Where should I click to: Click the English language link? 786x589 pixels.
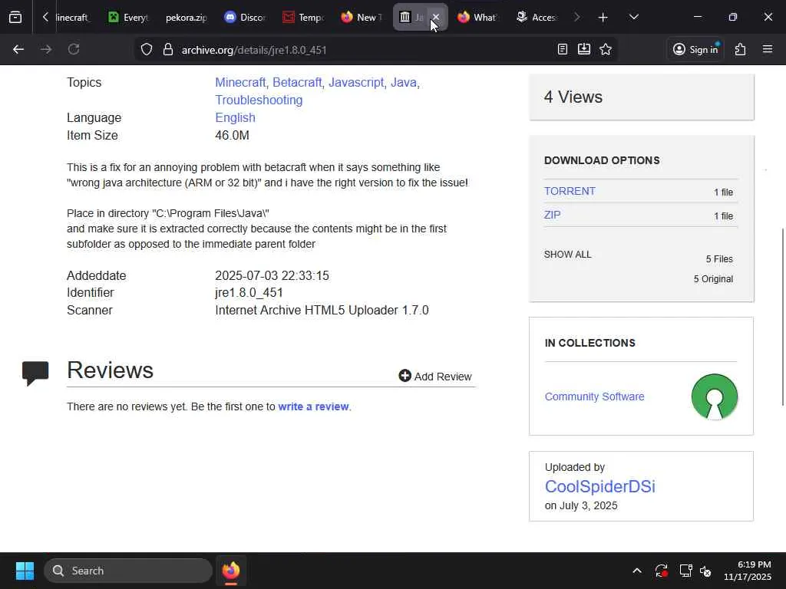[x=235, y=117]
